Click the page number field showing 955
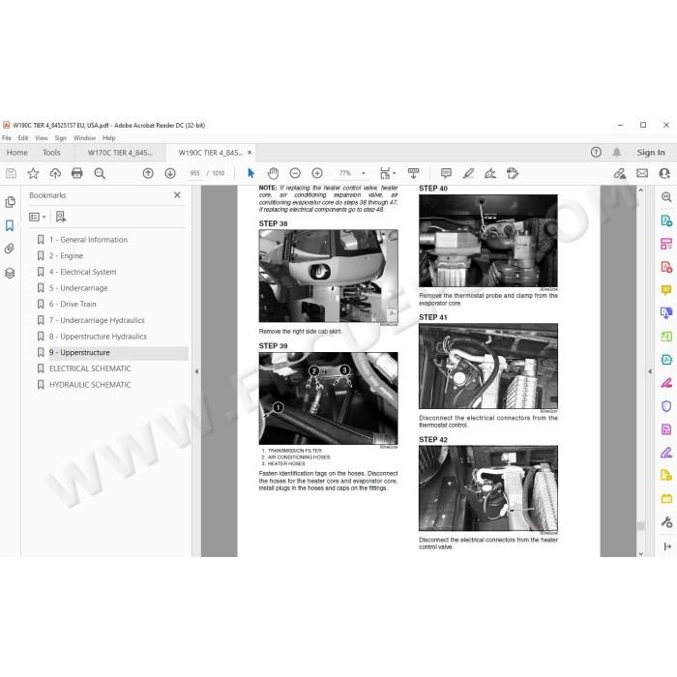The image size is (677, 677). tap(194, 173)
